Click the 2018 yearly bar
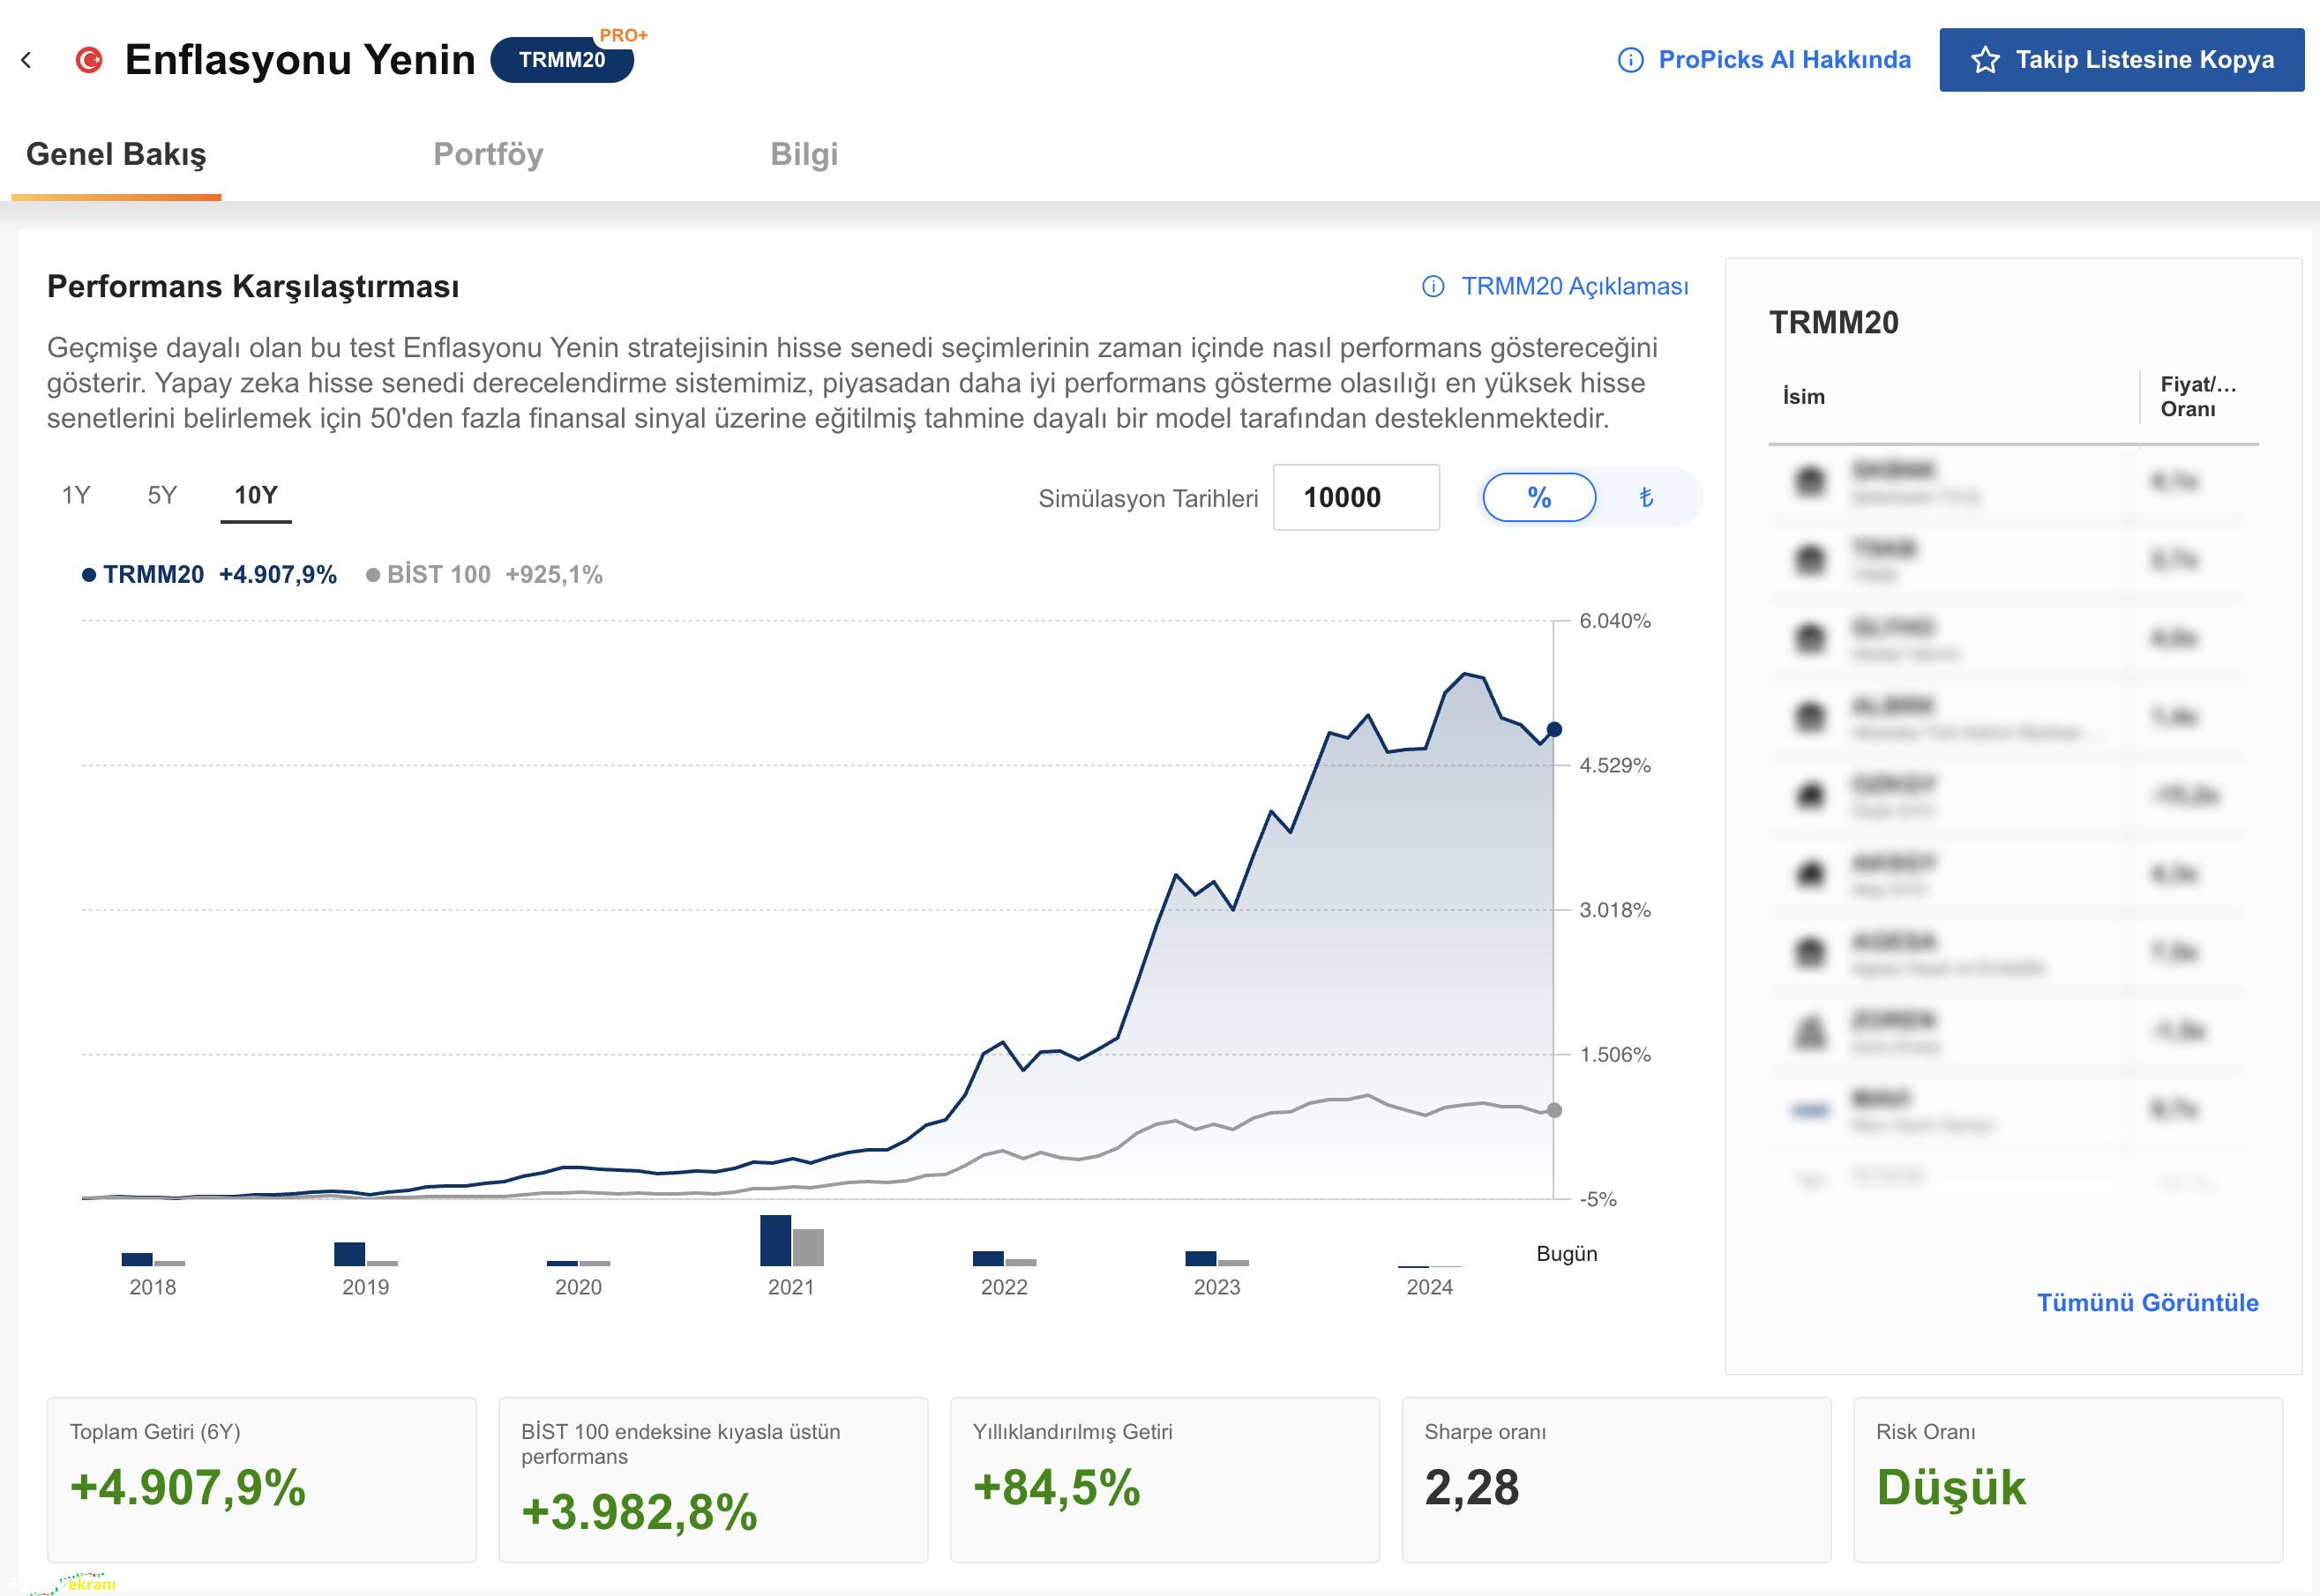The width and height of the screenshot is (2320, 1596). click(153, 1259)
